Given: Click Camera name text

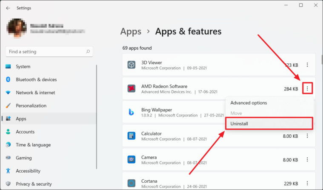Looking at the screenshot, I should pyautogui.click(x=149, y=157).
